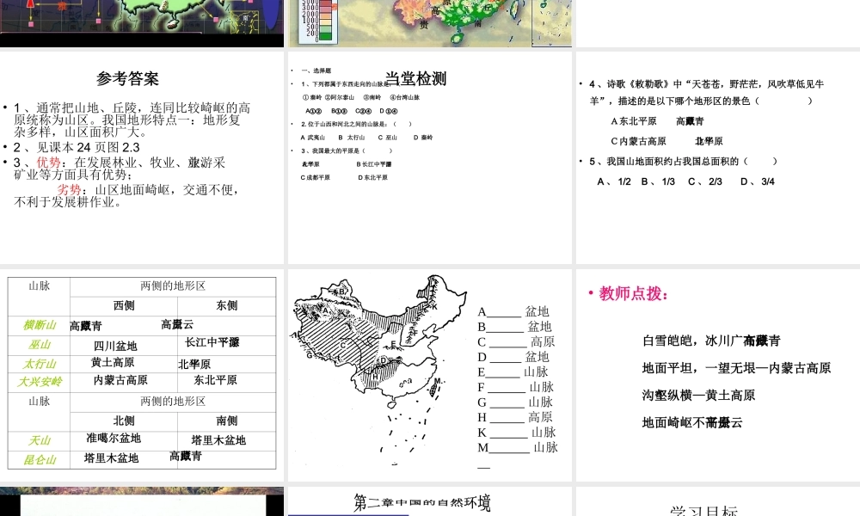Click answer option 'B、1/3'

(658, 181)
